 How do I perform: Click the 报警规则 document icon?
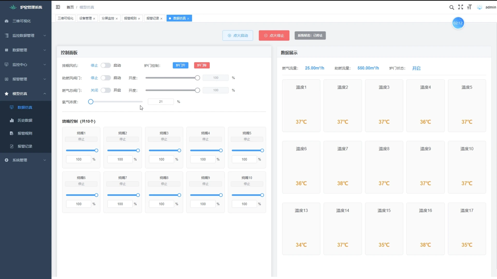tap(12, 133)
